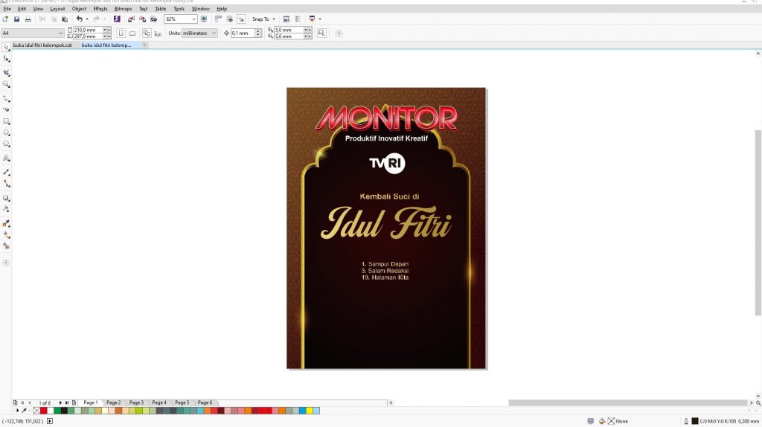Select the Freehand tool in toolbox
Screen dimensions: 762x427
(x=6, y=98)
